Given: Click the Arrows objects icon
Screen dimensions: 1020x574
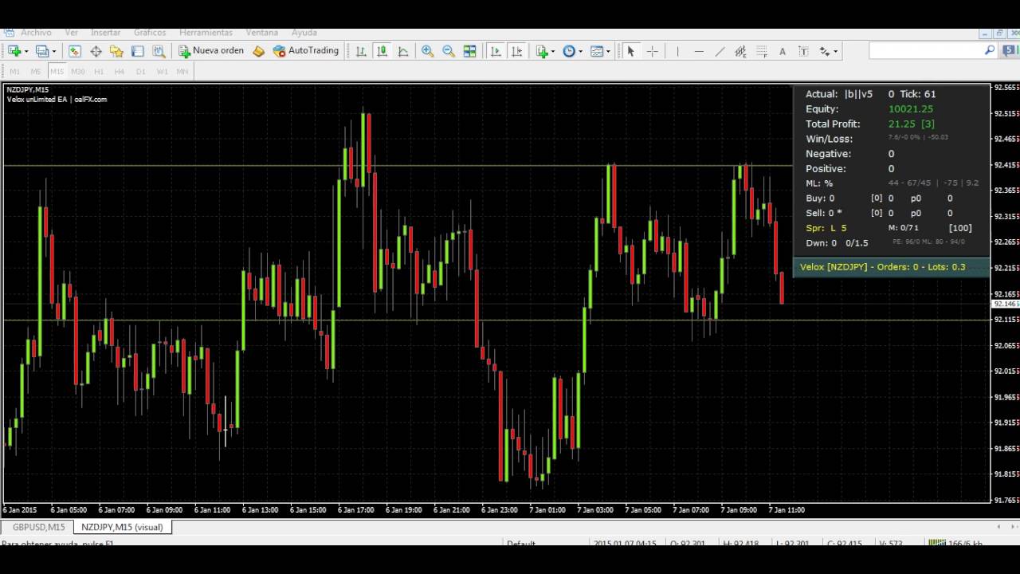Looking at the screenshot, I should coord(825,51).
